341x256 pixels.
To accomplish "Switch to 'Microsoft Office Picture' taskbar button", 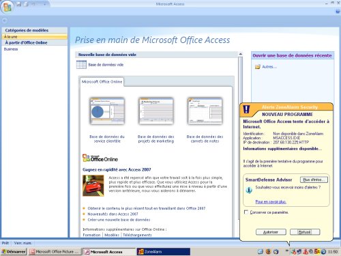I will [55, 252].
